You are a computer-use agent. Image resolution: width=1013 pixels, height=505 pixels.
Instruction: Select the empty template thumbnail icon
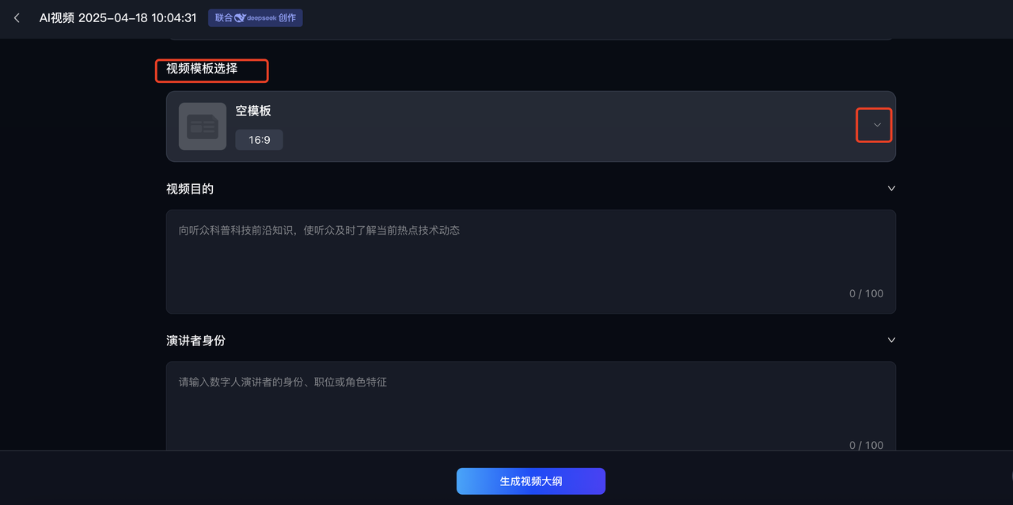[x=203, y=126]
